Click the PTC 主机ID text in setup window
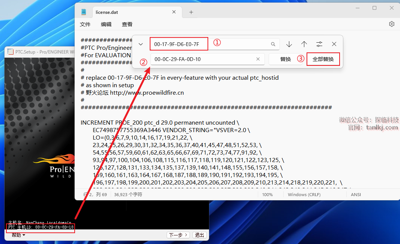 41,227
